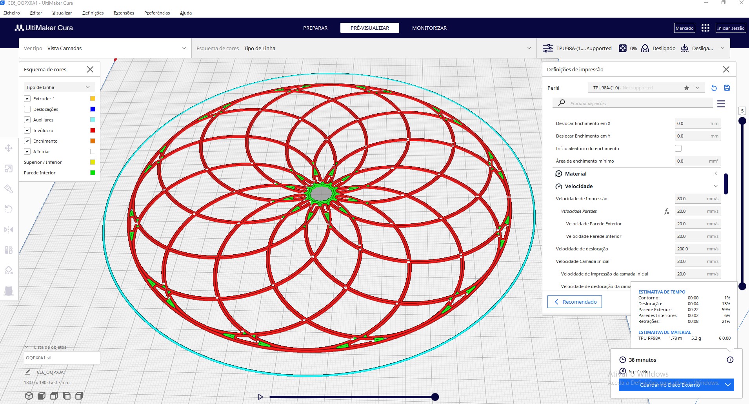Open the Extensões menu
This screenshot has width=749, height=404.
point(124,13)
